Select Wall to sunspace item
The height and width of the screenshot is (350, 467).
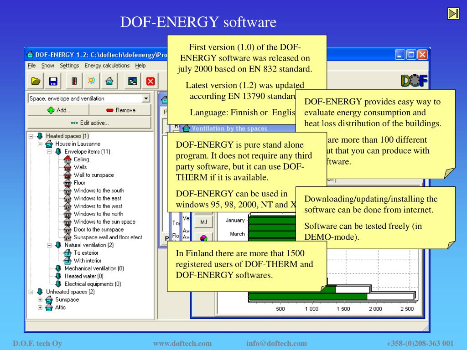coord(94,175)
